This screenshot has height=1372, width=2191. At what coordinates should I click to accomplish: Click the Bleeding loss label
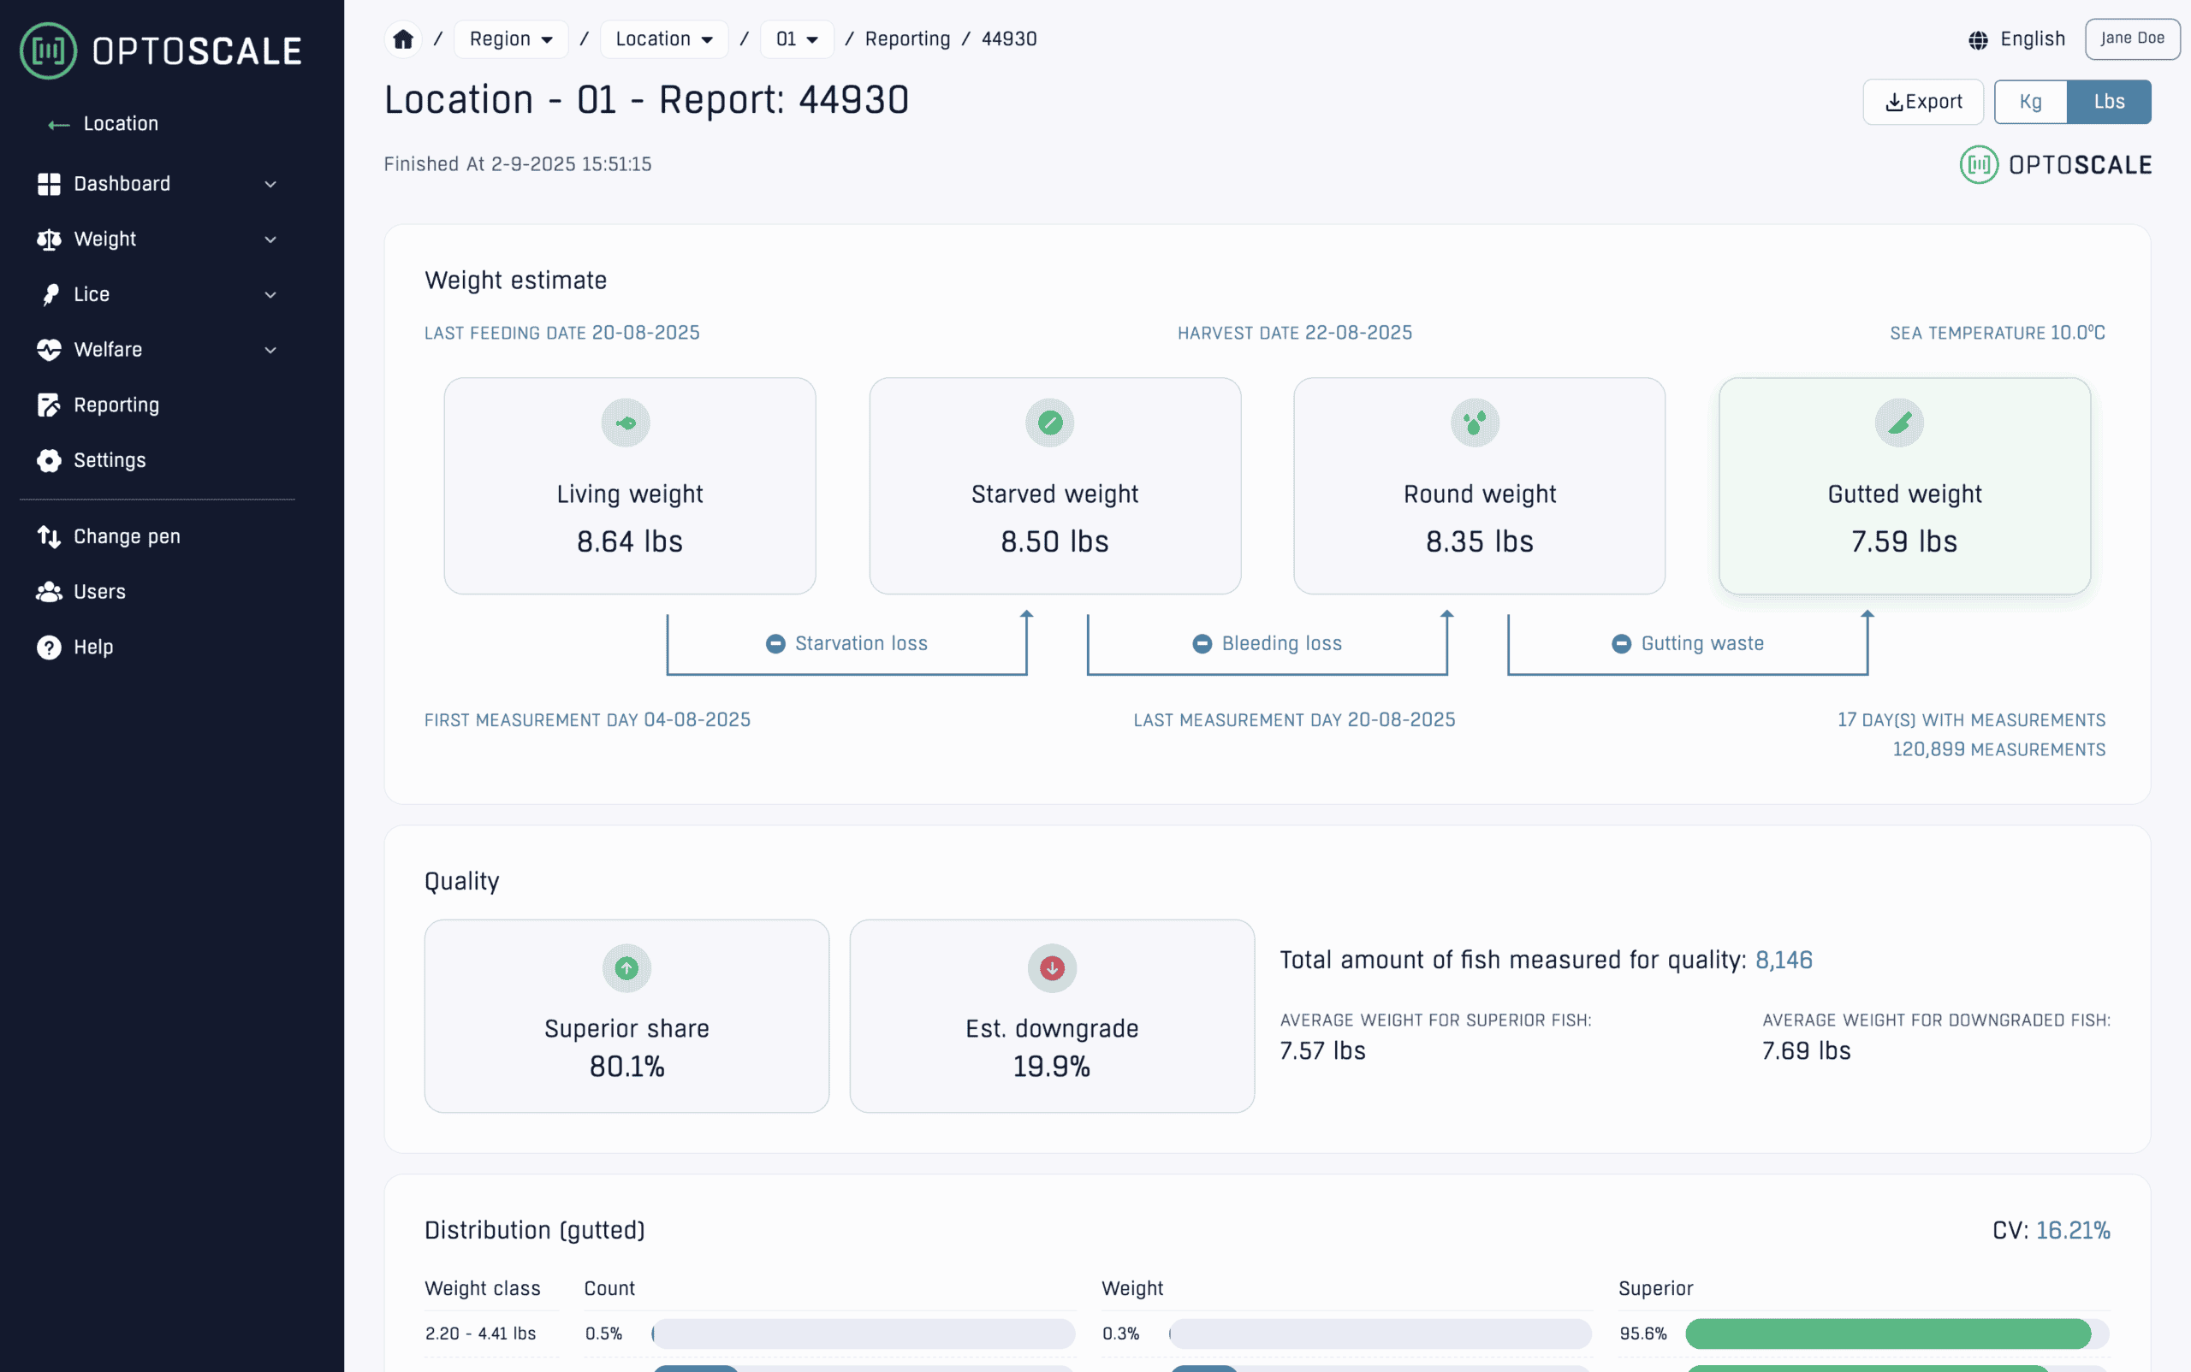[x=1281, y=643]
